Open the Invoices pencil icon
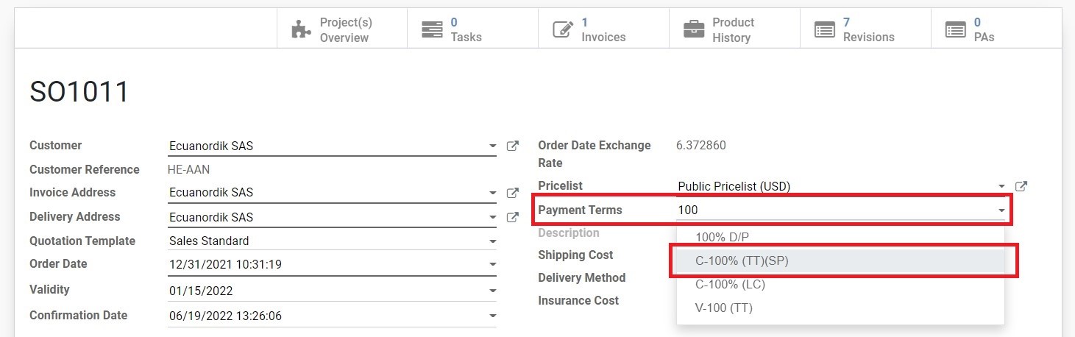This screenshot has width=1075, height=337. pos(563,30)
